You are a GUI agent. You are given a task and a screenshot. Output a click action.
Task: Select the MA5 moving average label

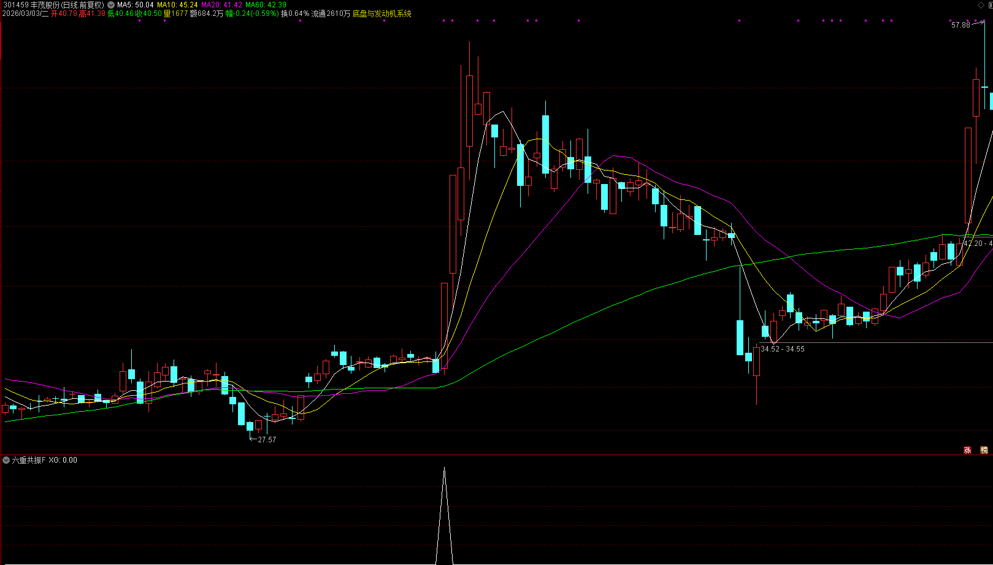tap(135, 4)
